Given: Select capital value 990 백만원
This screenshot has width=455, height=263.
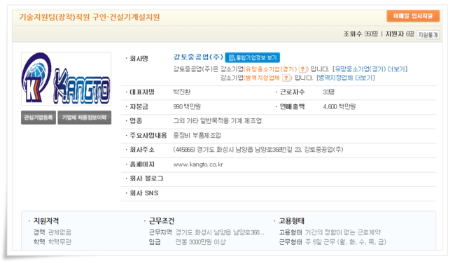Looking at the screenshot, I should 187,106.
